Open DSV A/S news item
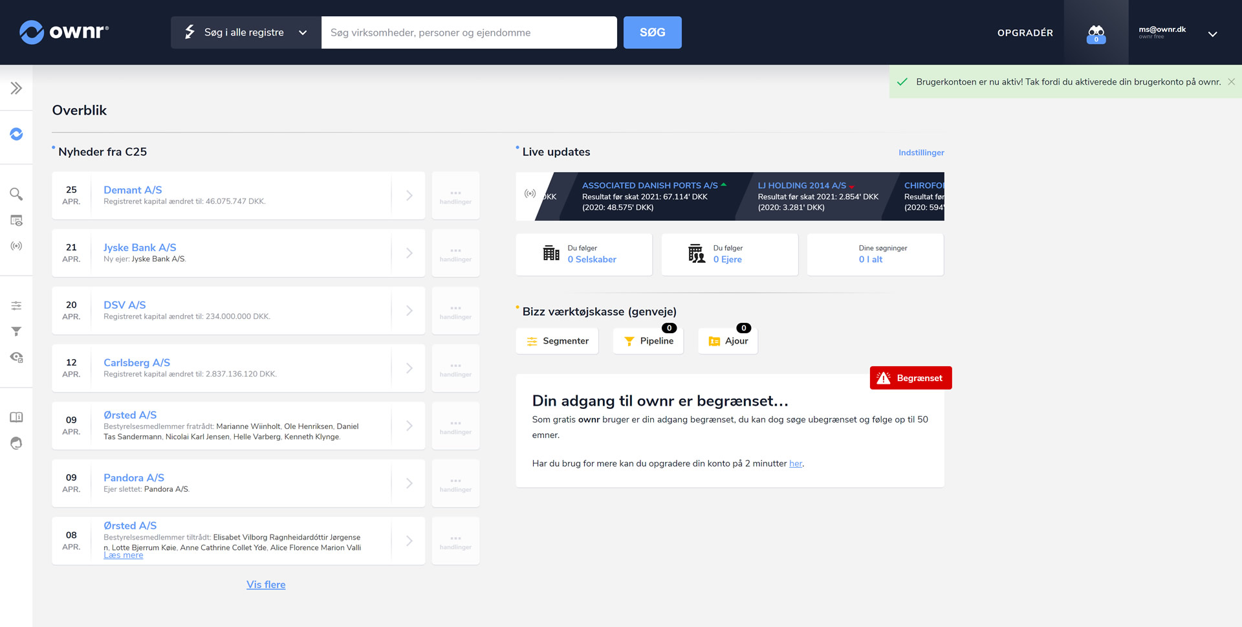This screenshot has width=1242, height=627. coord(125,305)
